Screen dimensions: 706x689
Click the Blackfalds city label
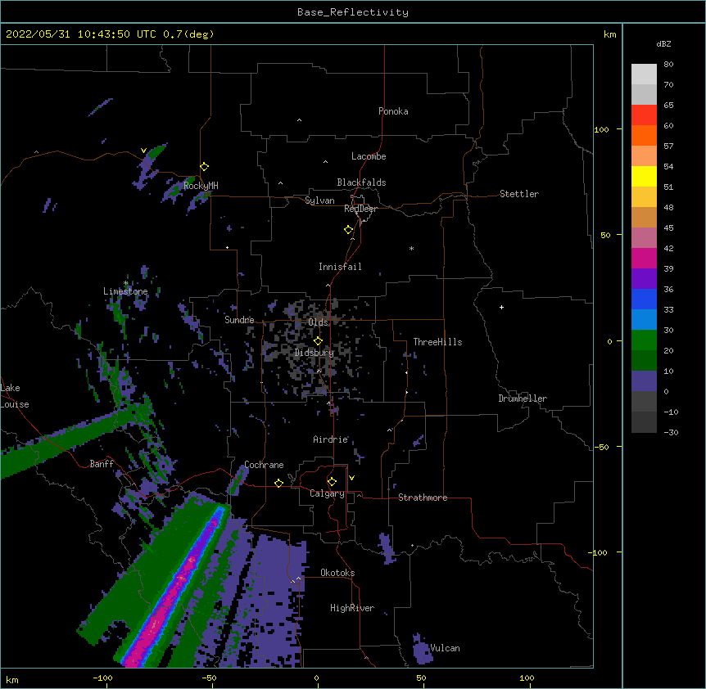[x=361, y=182]
